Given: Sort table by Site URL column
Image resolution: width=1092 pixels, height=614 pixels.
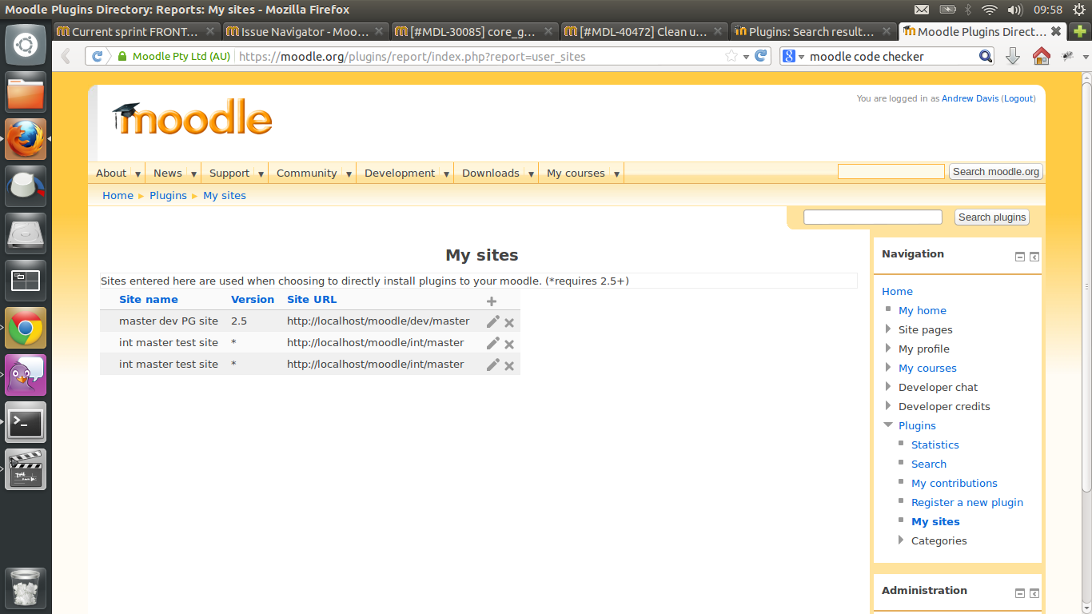Looking at the screenshot, I should click(312, 299).
